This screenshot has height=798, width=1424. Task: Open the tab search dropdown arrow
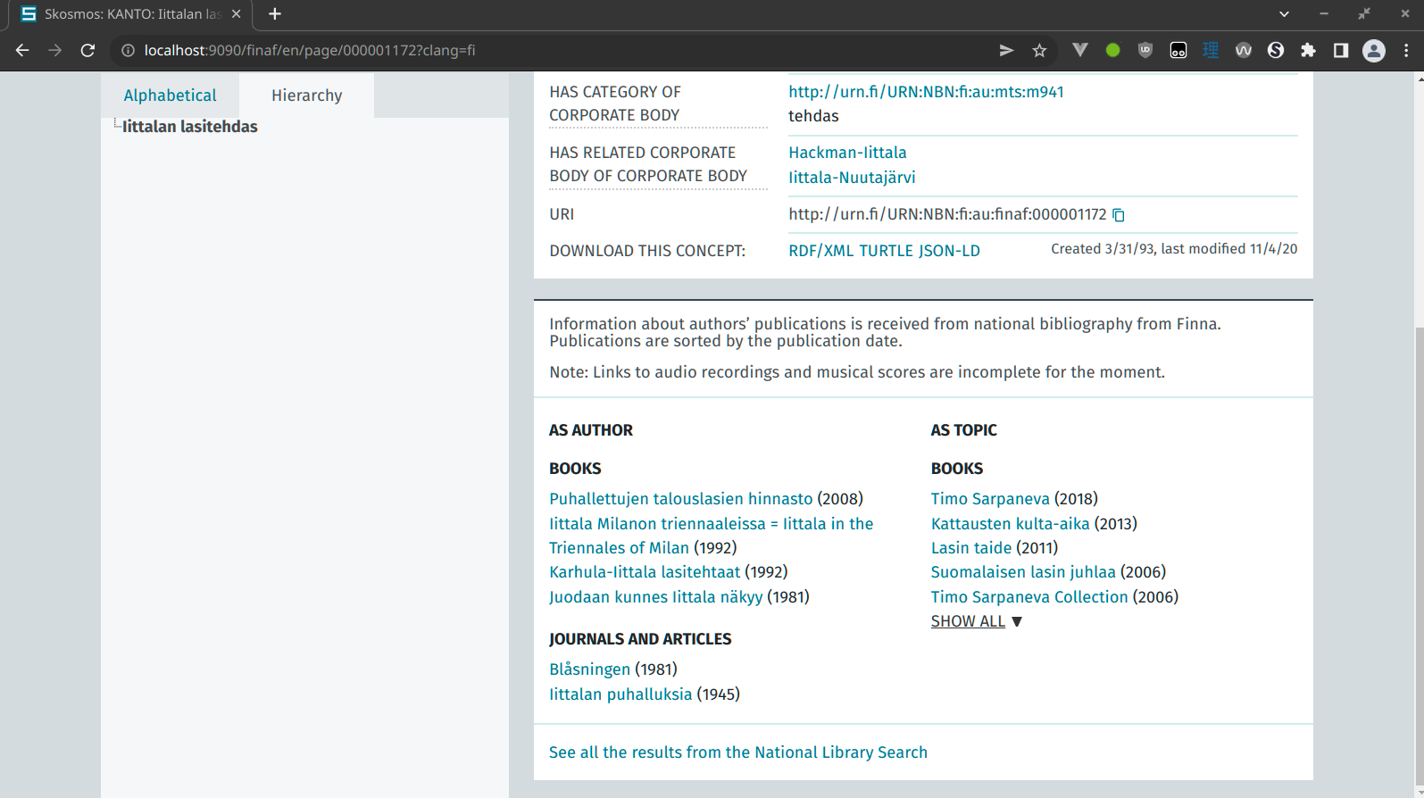1284,14
